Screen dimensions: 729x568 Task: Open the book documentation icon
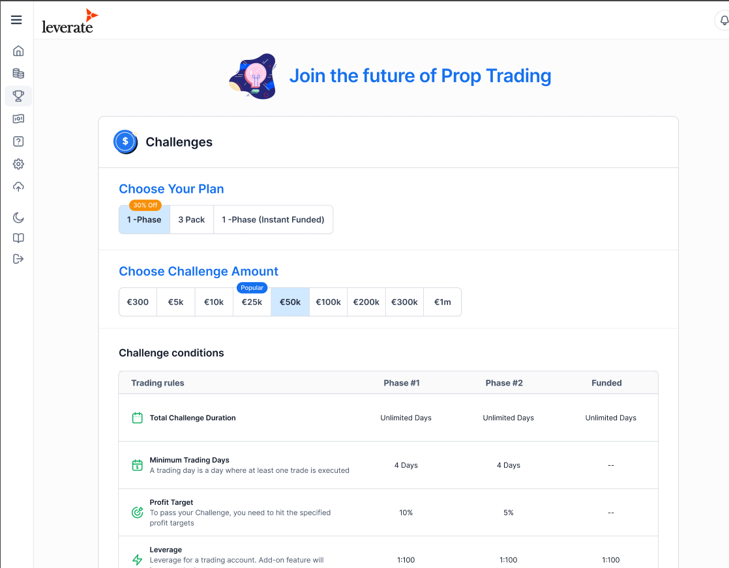click(18, 238)
